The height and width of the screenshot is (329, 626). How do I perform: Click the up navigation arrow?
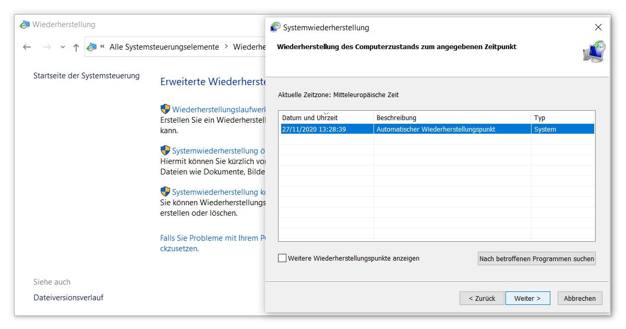coord(76,47)
